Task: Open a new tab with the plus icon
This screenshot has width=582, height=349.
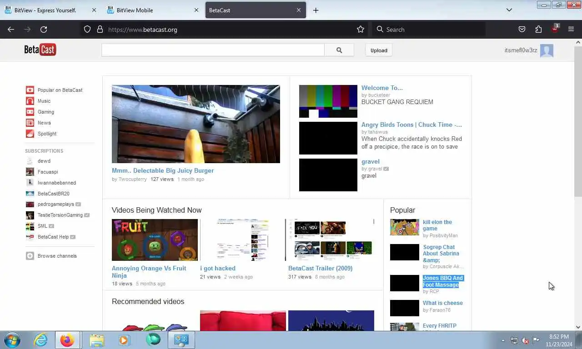Action: tap(316, 10)
